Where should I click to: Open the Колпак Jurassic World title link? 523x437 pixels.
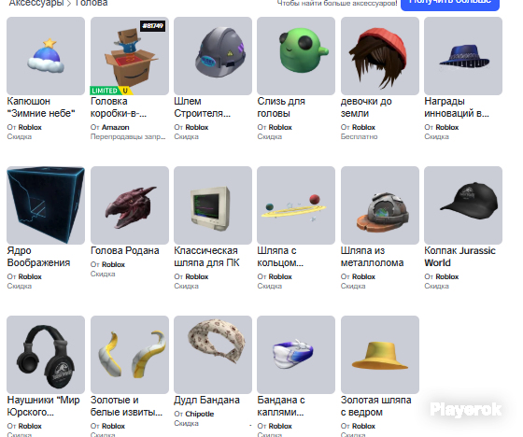(459, 257)
